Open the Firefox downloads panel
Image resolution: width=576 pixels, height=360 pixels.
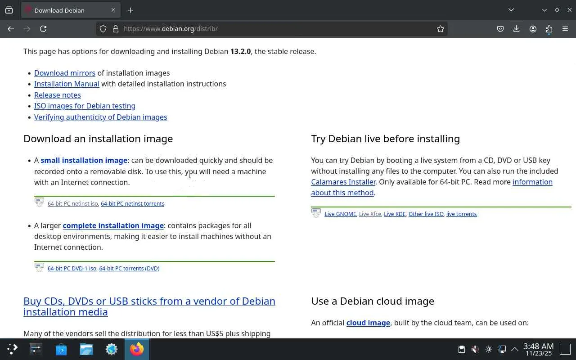pos(517,29)
